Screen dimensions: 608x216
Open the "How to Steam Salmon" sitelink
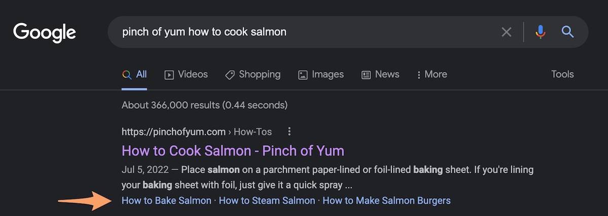[x=267, y=201]
